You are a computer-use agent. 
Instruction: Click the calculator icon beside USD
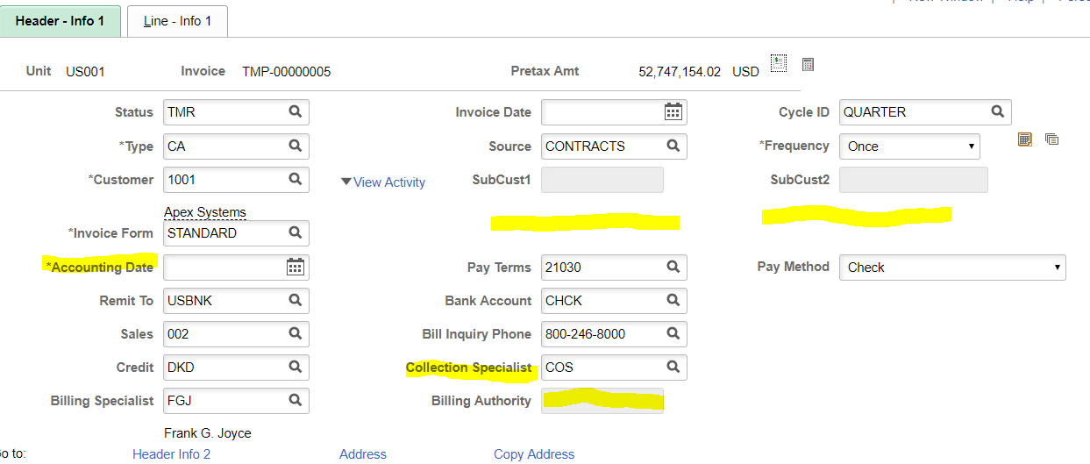coord(809,64)
